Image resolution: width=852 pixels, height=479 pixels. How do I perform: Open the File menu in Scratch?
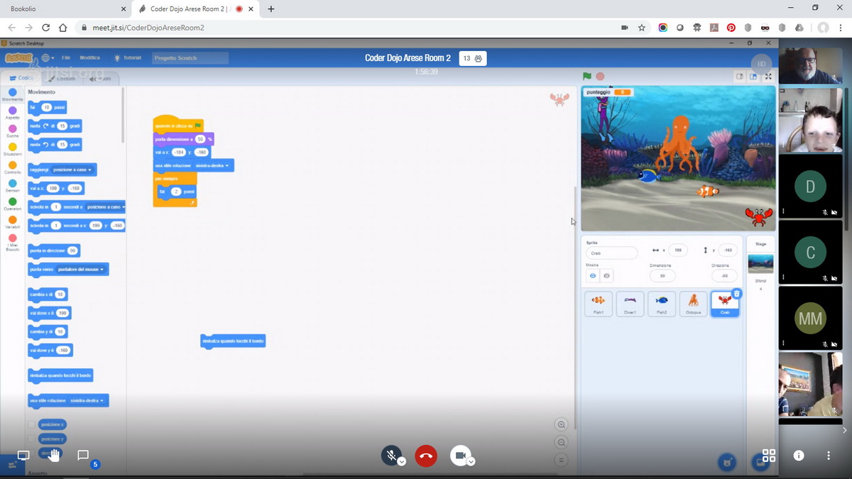click(65, 57)
